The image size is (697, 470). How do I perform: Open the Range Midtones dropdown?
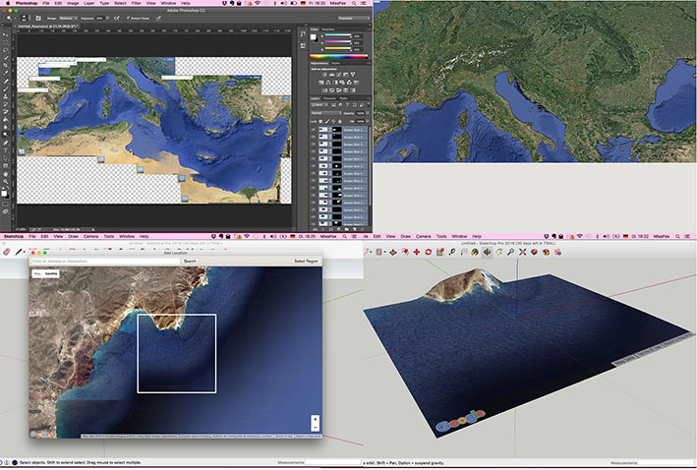pyautogui.click(x=69, y=19)
